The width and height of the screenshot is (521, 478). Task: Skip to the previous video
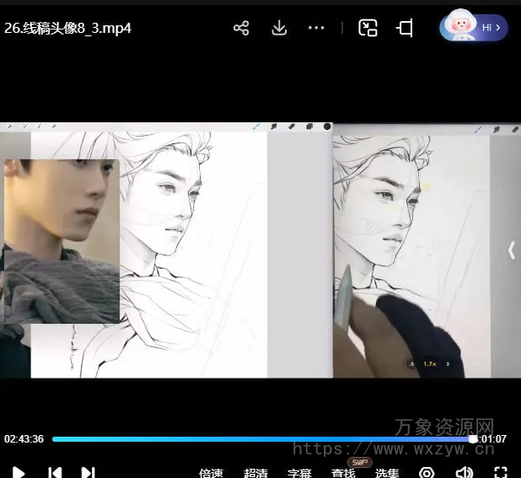[54, 472]
